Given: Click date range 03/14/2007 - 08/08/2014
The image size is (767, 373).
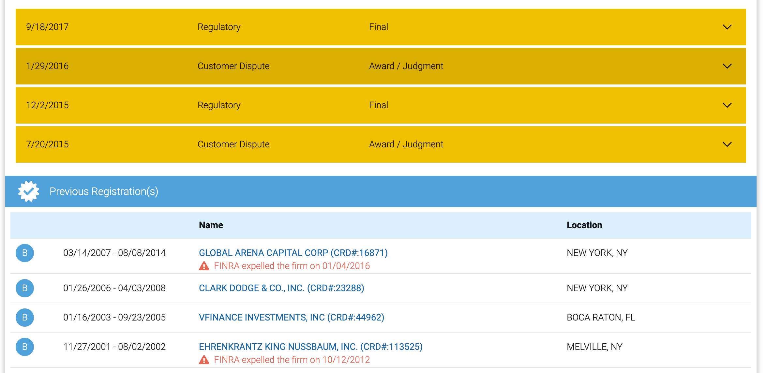Looking at the screenshot, I should 114,253.
